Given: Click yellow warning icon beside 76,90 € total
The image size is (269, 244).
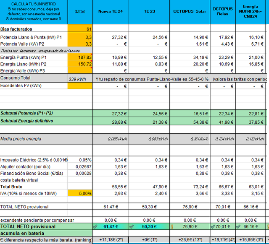Looking at the screenshot, I should (x=172, y=227).
